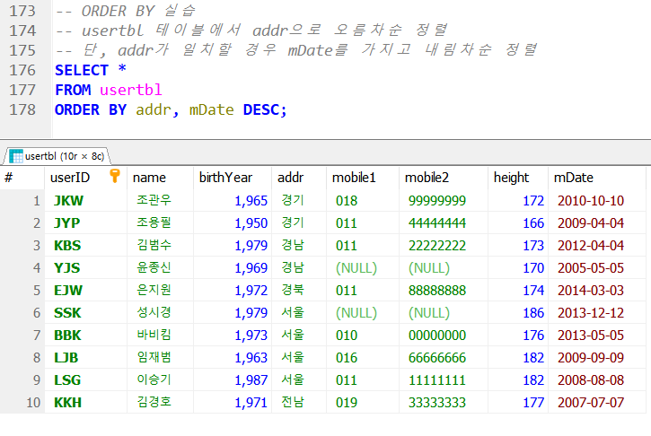Select mobile2 value 66666666

(437, 358)
